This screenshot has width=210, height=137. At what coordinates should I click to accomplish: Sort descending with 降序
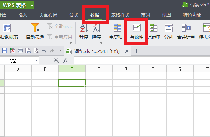tap(97, 31)
